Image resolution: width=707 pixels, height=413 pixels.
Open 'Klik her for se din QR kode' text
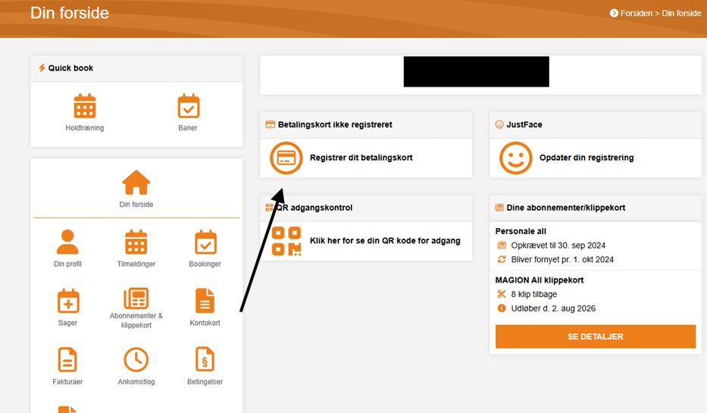click(385, 241)
